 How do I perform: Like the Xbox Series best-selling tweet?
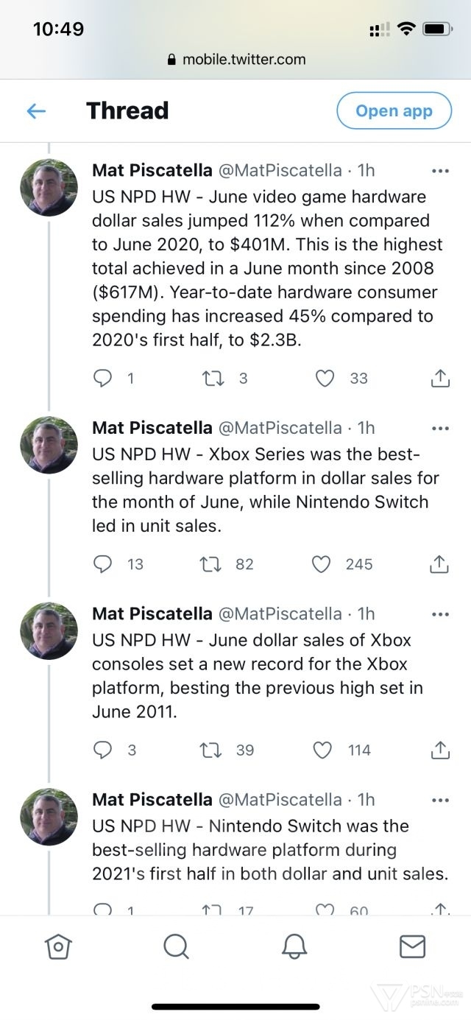[x=322, y=564]
